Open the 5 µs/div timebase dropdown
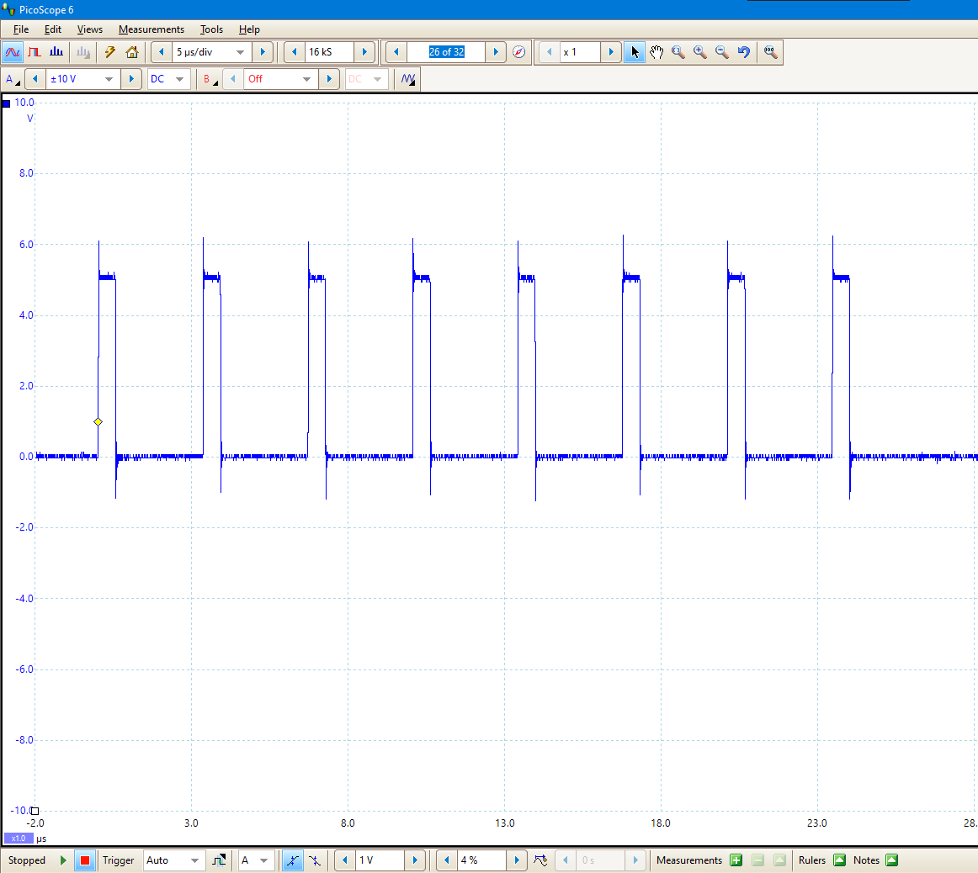Viewport: 978px width, 873px height. point(210,52)
